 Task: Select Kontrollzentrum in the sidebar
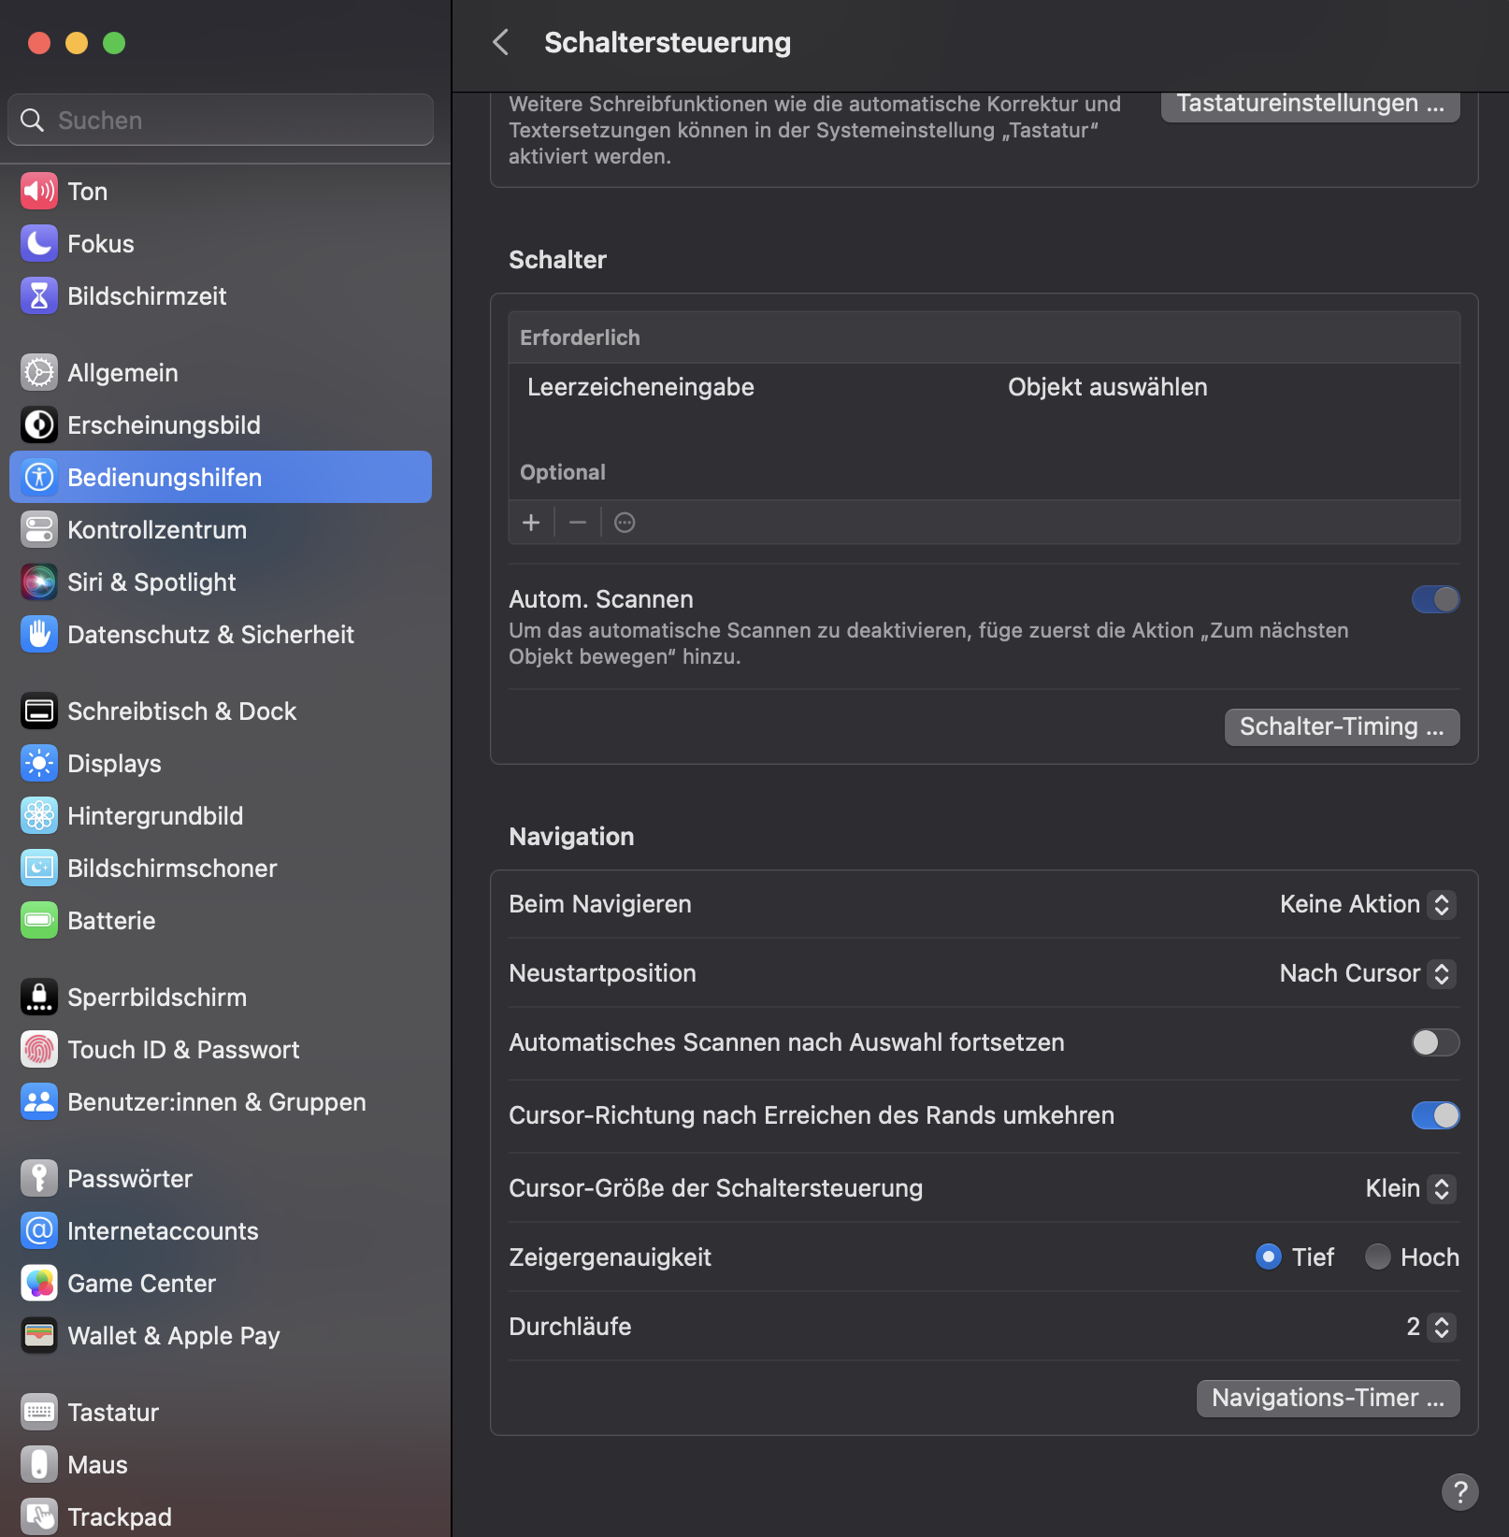coord(157,530)
